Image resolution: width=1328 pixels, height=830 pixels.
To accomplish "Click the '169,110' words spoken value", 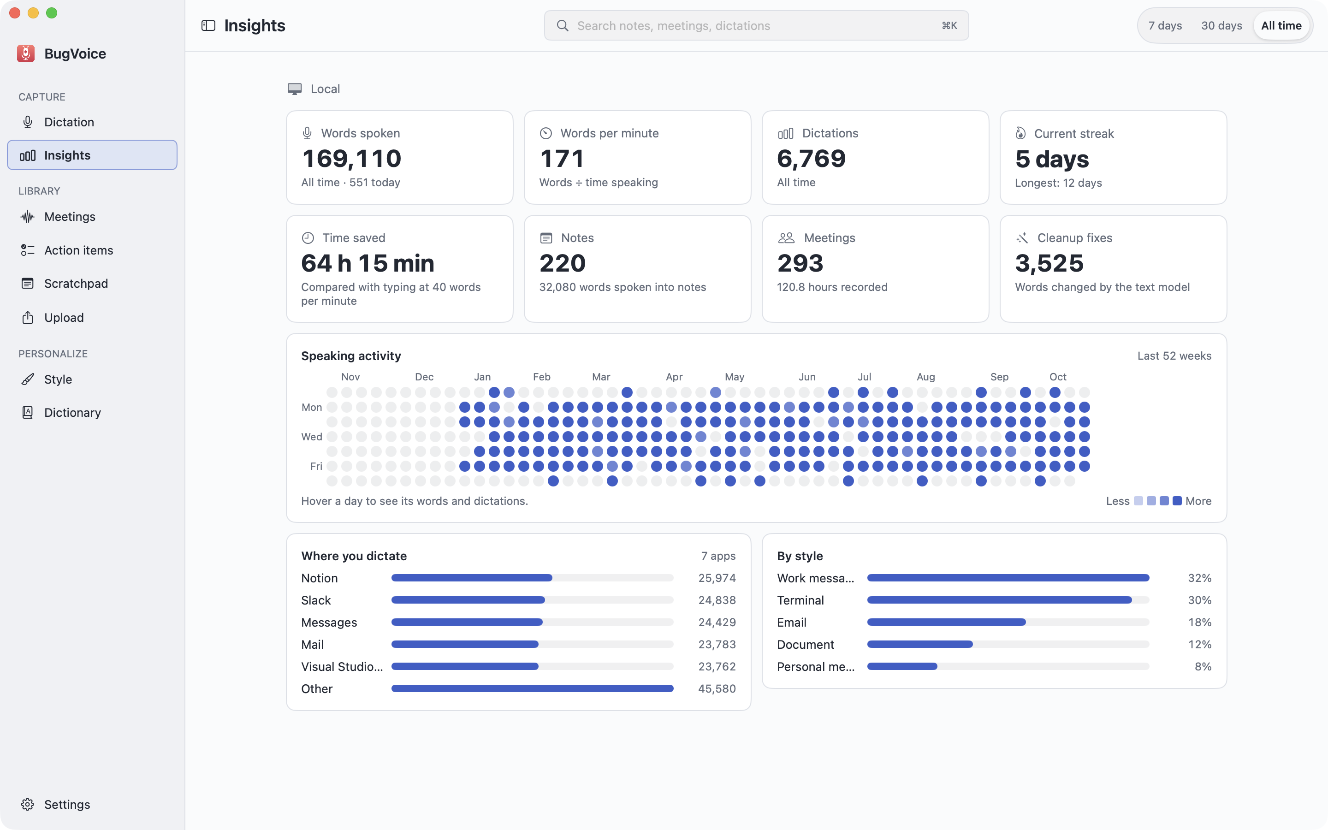I will coord(352,159).
